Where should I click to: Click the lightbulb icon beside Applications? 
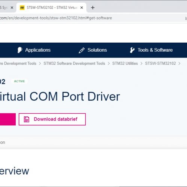coord(20,50)
